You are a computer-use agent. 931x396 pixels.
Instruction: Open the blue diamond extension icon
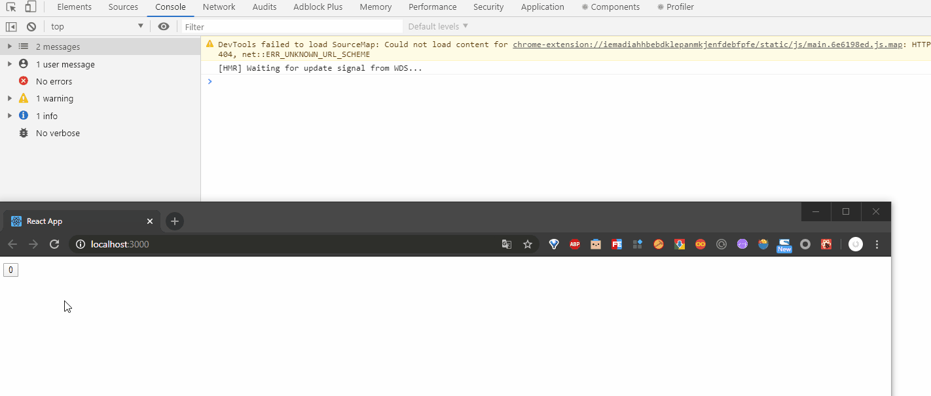click(x=554, y=244)
